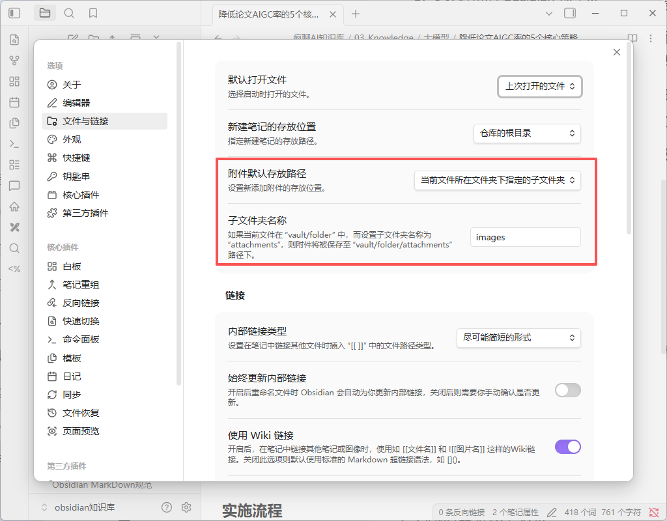
Task: Open 日记 plugin settings
Action: click(x=105, y=376)
